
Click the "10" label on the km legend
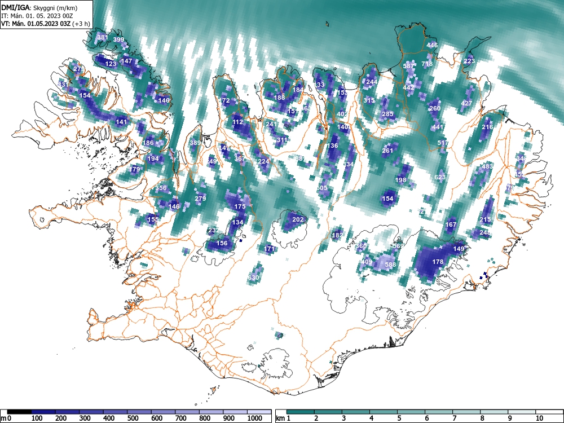coord(539,418)
